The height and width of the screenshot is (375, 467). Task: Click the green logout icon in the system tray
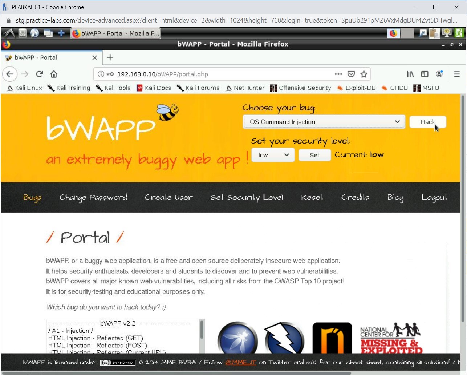coord(459,33)
